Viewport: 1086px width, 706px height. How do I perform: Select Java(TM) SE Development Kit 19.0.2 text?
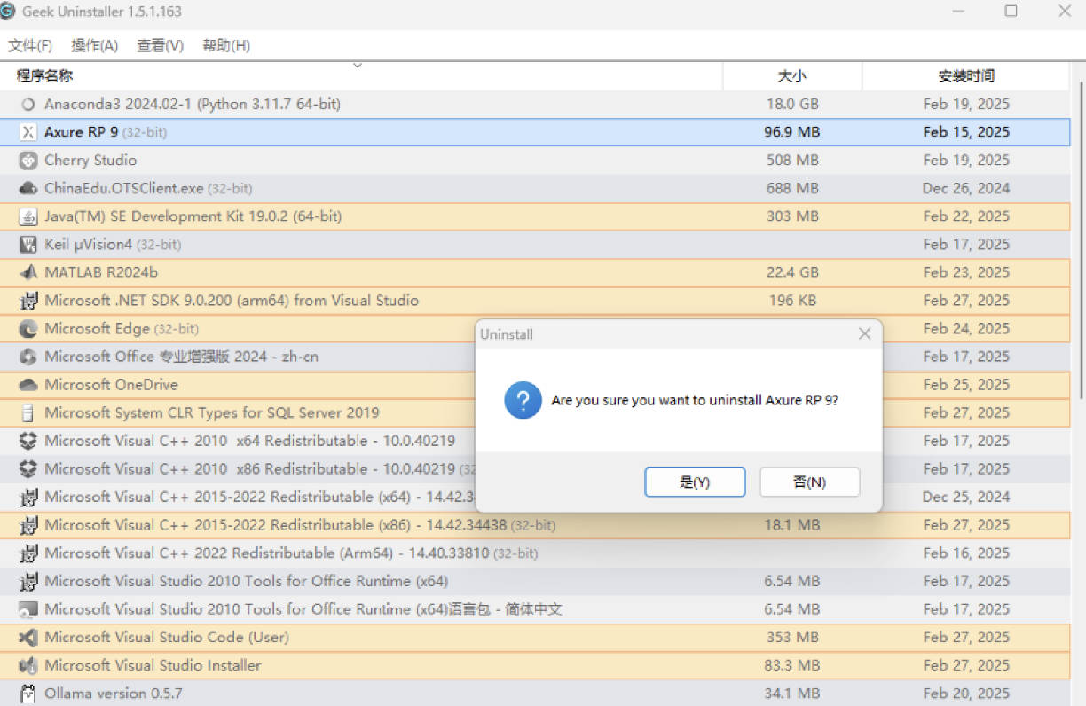[193, 216]
